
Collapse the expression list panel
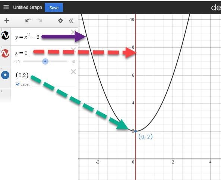(71, 21)
